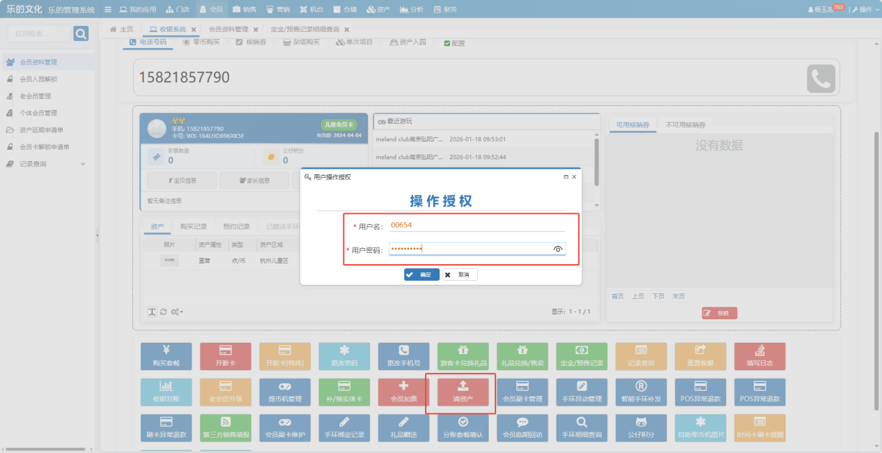This screenshot has height=453, width=882.
Task: Confirm authorization with the 确定 button
Action: (x=421, y=275)
